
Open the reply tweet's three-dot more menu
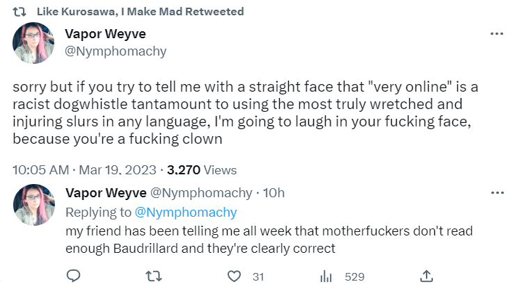496,192
